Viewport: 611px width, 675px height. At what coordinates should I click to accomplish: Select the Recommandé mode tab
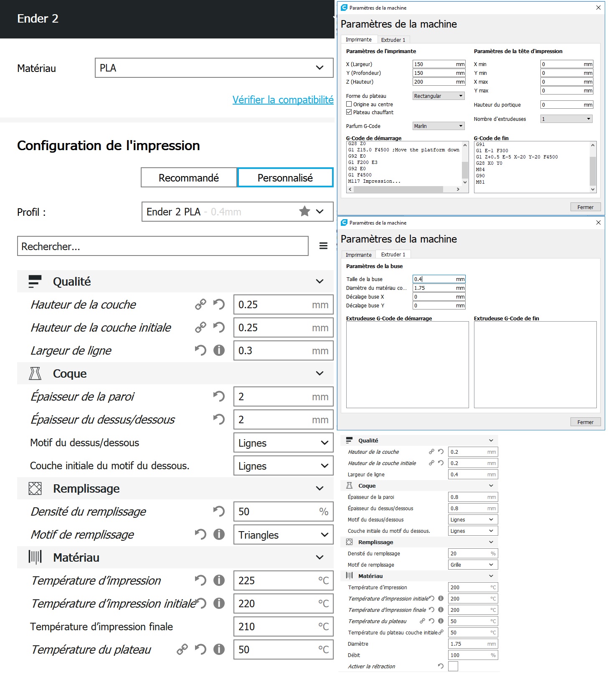coord(189,178)
